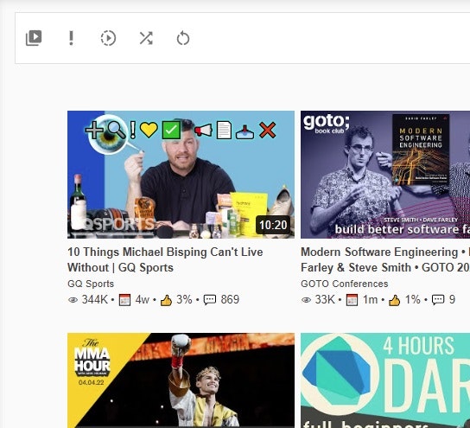Click the red X overlay icon
This screenshot has width=470, height=428.
(x=267, y=131)
